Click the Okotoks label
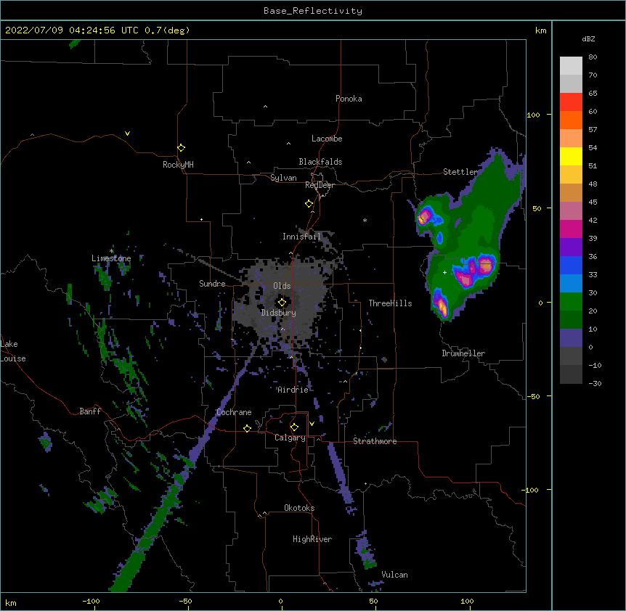 click(x=299, y=508)
